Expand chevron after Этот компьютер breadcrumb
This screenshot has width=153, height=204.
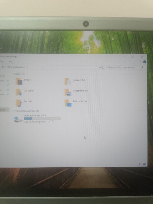click(x=27, y=67)
